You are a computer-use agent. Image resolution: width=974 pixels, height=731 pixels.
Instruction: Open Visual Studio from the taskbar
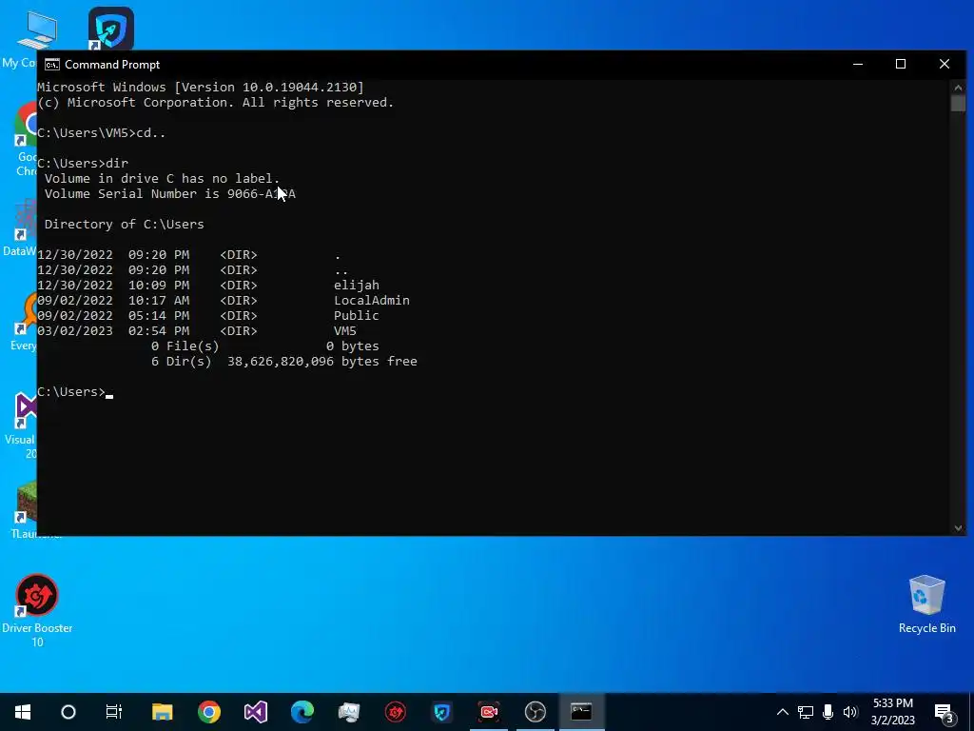(255, 712)
